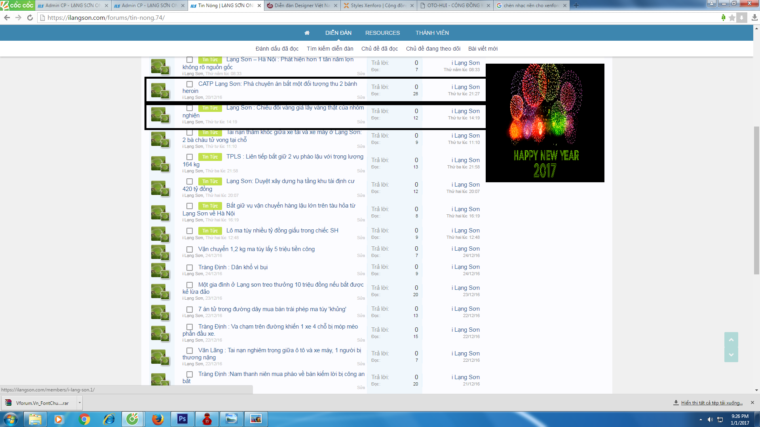Go back with browser back arrow
This screenshot has width=760, height=427.
[7, 17]
